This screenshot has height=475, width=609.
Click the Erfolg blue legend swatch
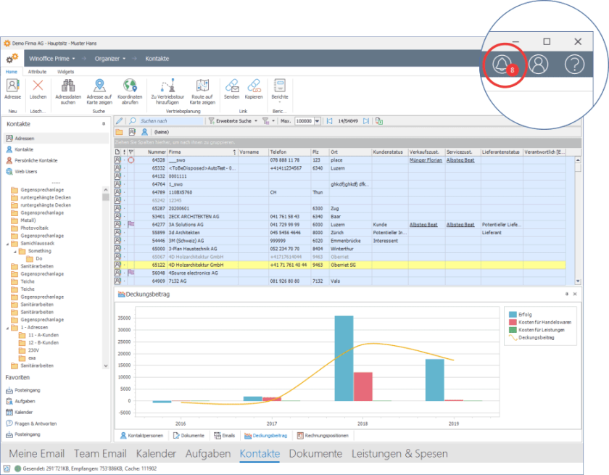coord(513,315)
